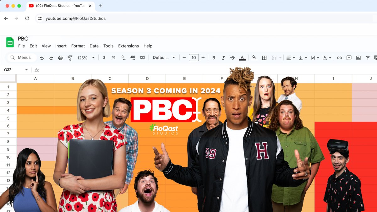The width and height of the screenshot is (377, 212).
Task: Open text wrapping dropdown
Action: (x=314, y=58)
